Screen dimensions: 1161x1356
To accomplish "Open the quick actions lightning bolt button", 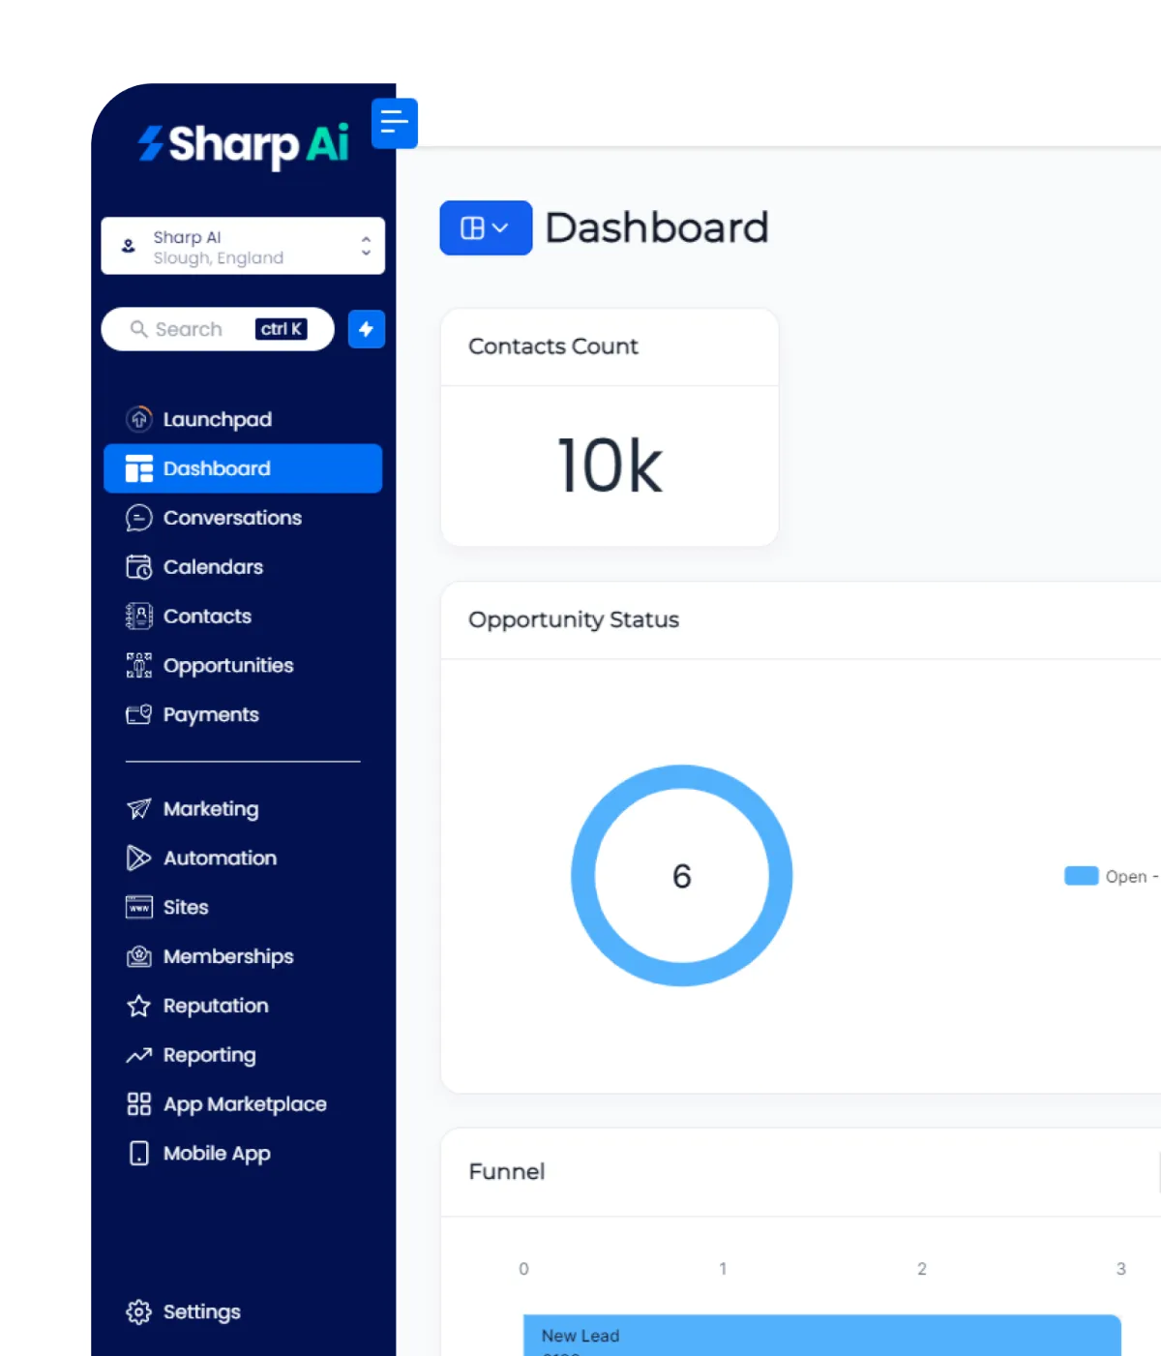I will [367, 329].
